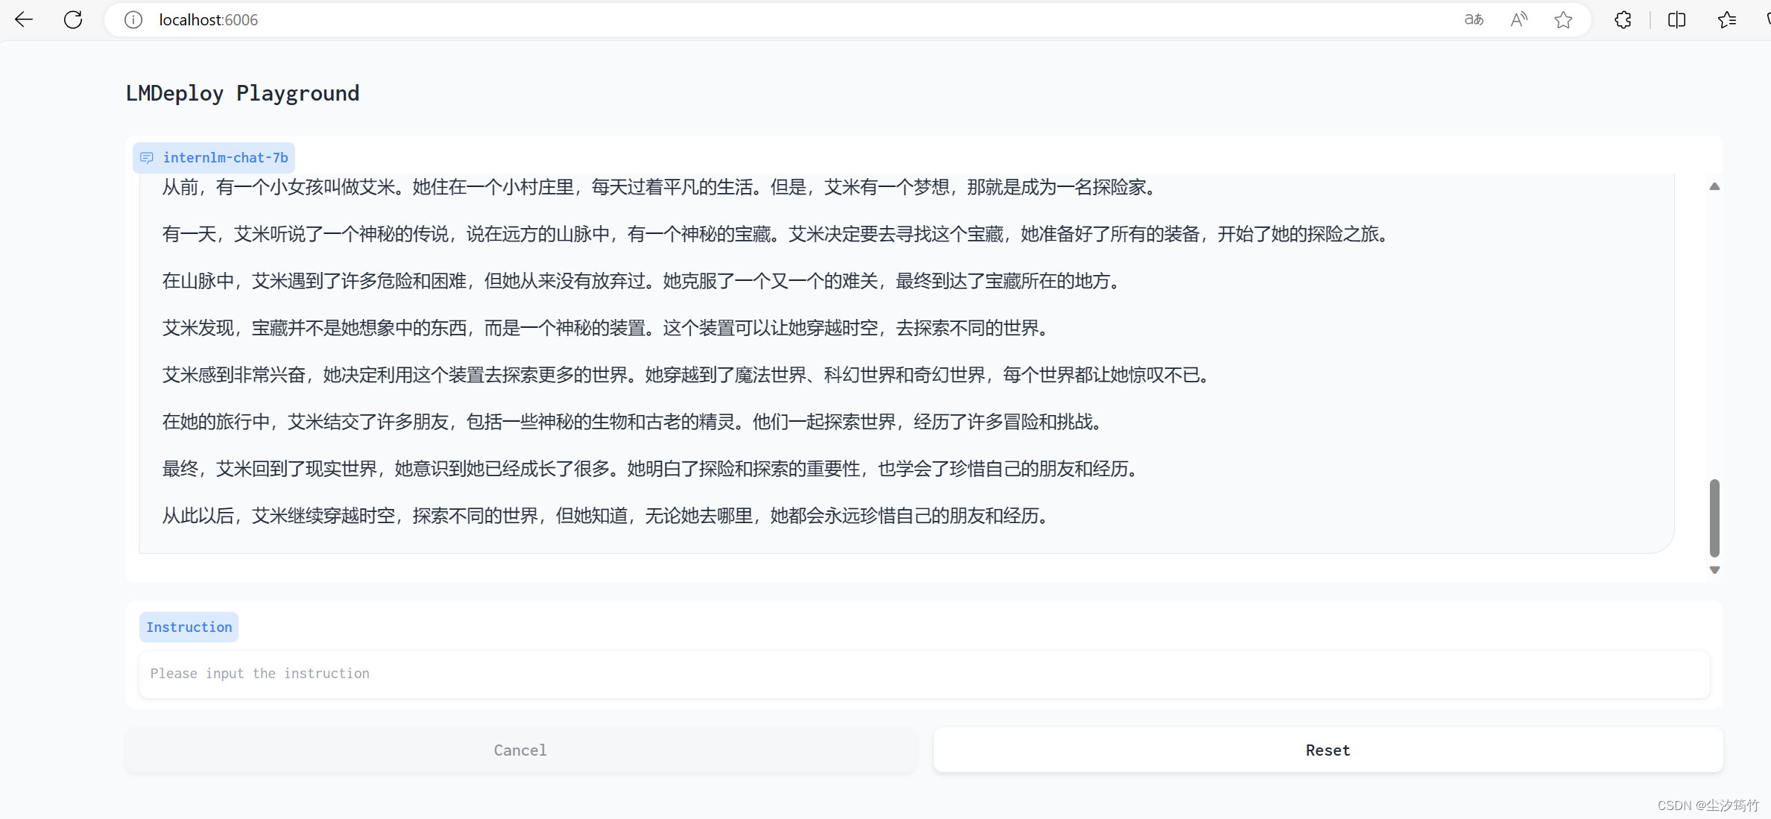Click the chatbot icon beside internlm-chat-7b

click(147, 158)
